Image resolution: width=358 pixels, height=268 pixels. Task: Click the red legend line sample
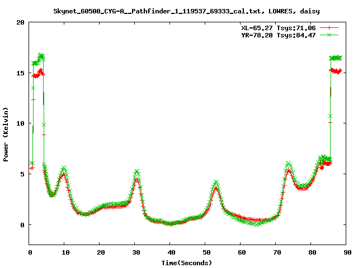(329, 28)
